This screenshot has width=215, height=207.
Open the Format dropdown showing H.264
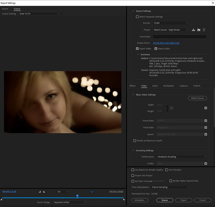171,23
